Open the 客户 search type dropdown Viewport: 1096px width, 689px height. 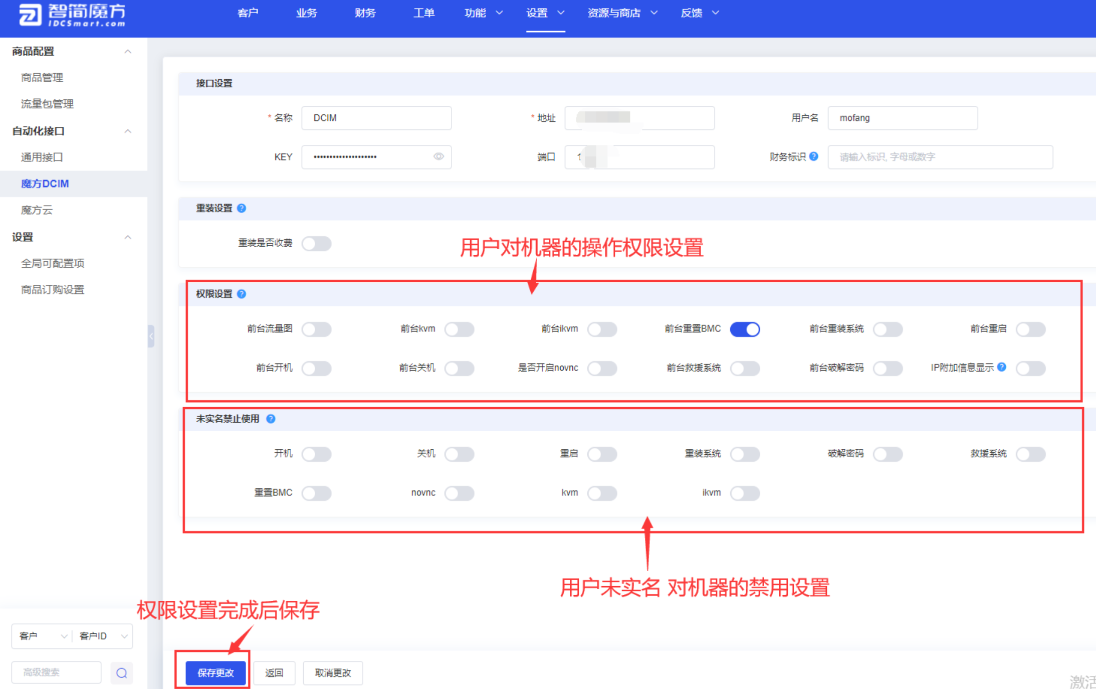click(43, 636)
